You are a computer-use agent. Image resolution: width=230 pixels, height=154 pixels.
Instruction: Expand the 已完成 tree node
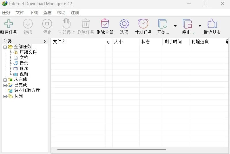tap(5, 85)
